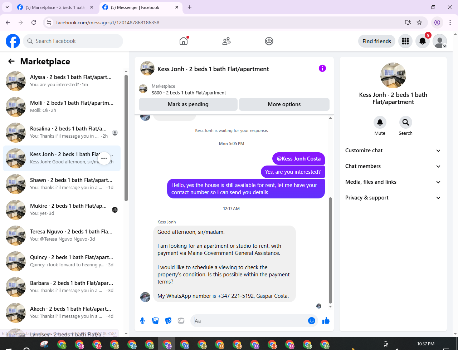Choose a sticker icon
The width and height of the screenshot is (458, 350).
point(168,321)
